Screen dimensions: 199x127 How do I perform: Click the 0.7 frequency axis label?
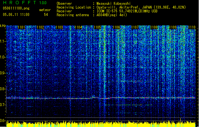pyautogui.click(x=3, y=105)
